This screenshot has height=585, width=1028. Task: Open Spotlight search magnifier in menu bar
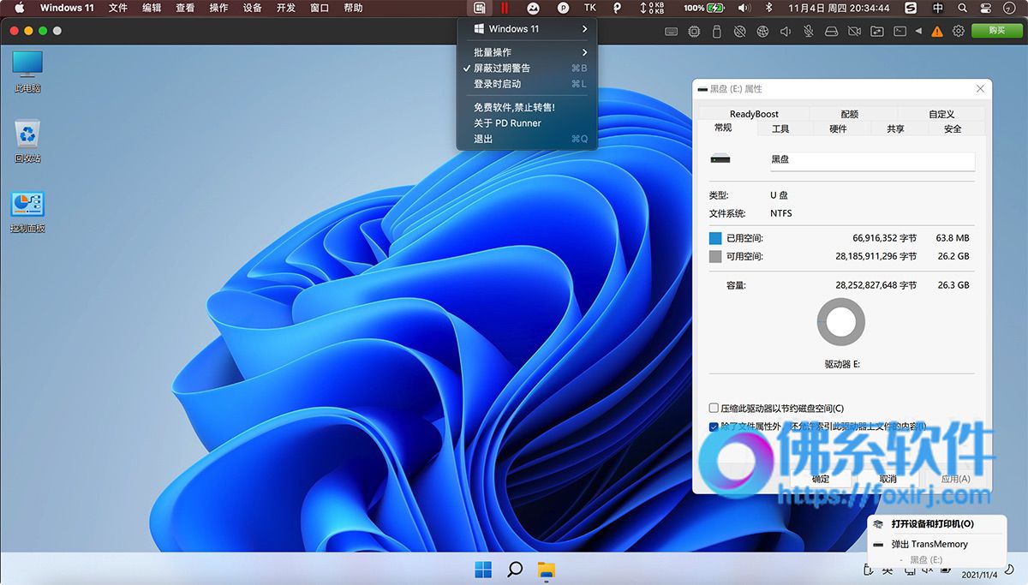963,8
